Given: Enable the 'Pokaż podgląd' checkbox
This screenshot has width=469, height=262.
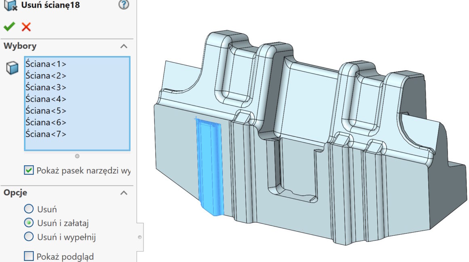Looking at the screenshot, I should tap(29, 256).
